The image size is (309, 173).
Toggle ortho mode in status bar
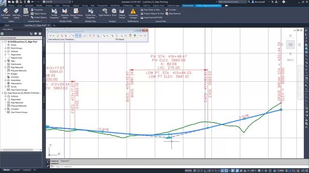point(205,171)
